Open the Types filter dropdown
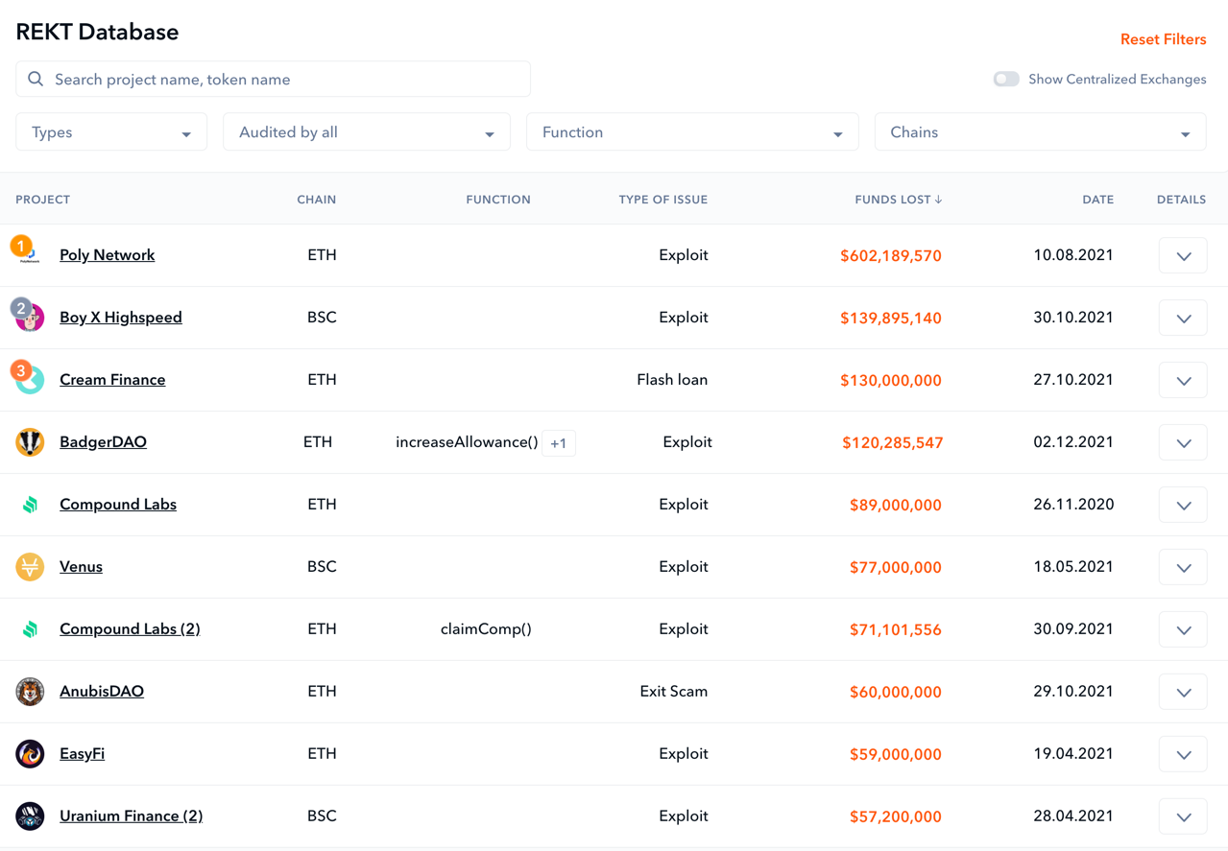This screenshot has height=851, width=1228. 111,132
